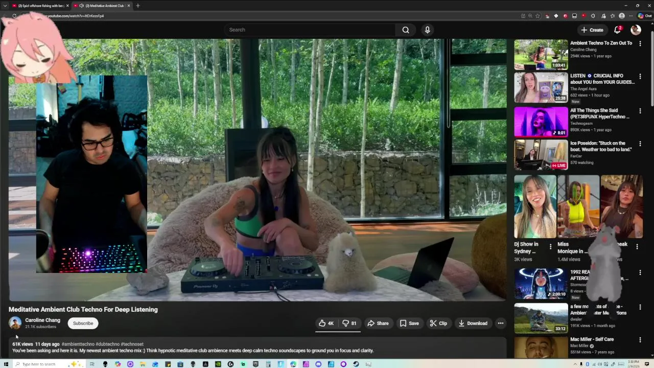The image size is (654, 368).
Task: Save the video to a playlist
Action: click(x=409, y=323)
